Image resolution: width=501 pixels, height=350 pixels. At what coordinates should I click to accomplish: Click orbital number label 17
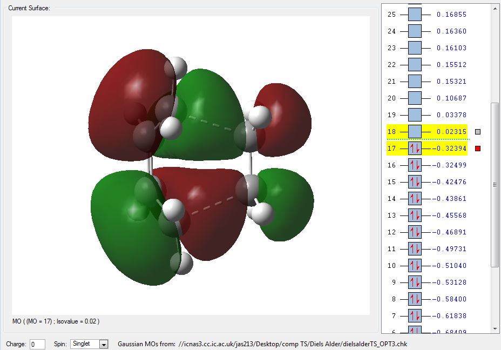tap(392, 149)
